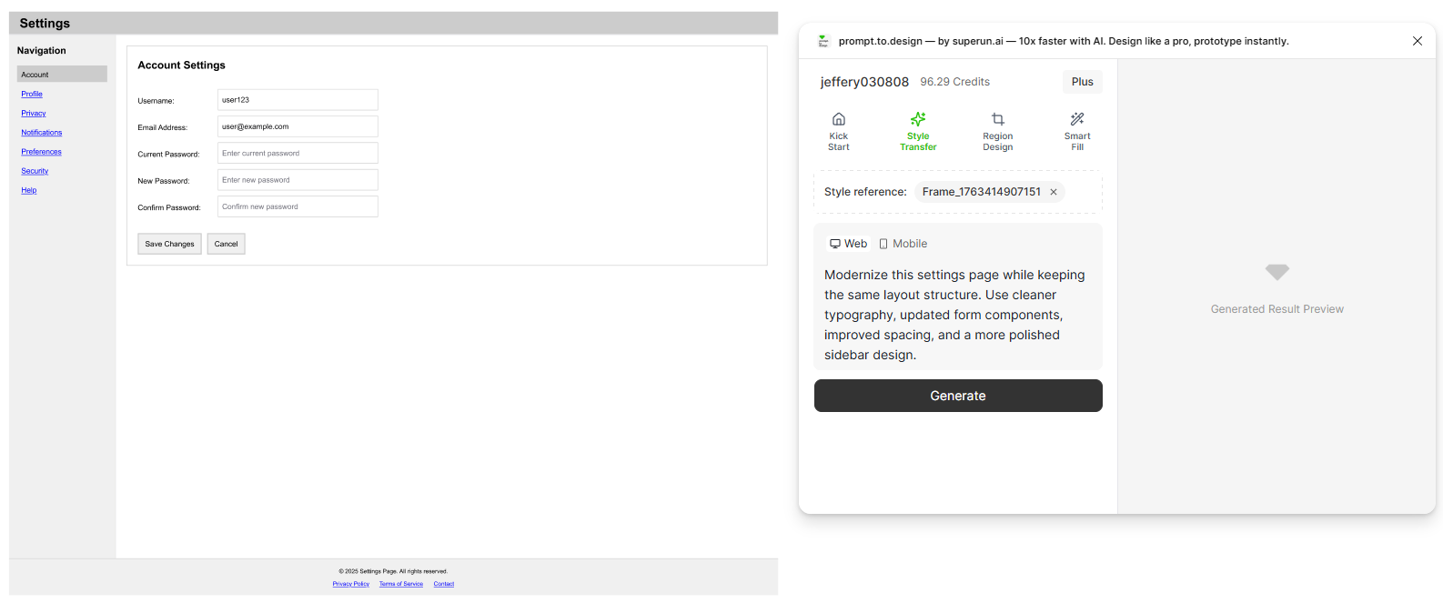Click the Username field containing user123

(x=298, y=100)
